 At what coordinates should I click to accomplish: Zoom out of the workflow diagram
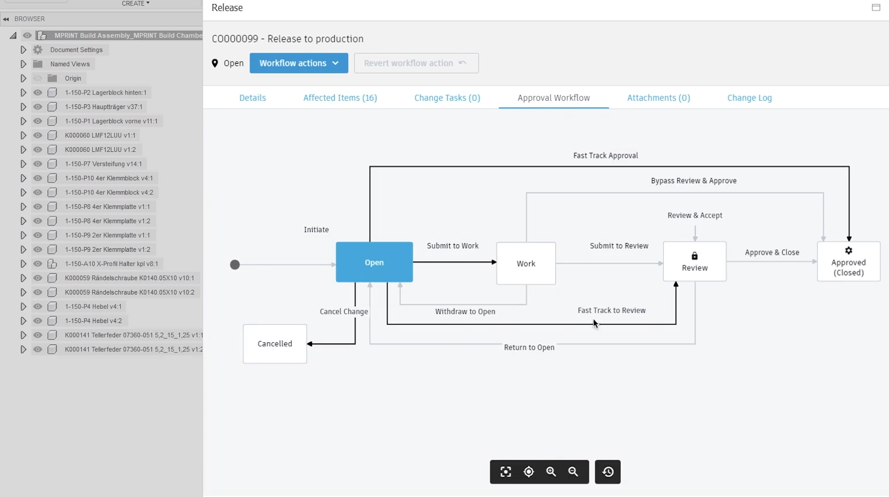click(573, 472)
